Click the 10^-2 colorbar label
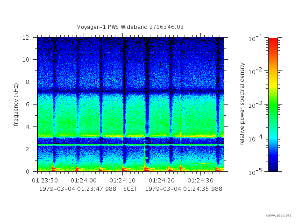Image resolution: width=299 pixels, height=224 pixels. coord(256,71)
